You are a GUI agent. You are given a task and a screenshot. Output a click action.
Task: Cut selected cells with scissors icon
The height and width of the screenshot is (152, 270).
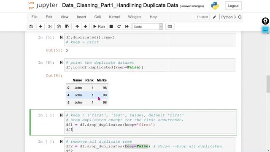(x=50, y=27)
